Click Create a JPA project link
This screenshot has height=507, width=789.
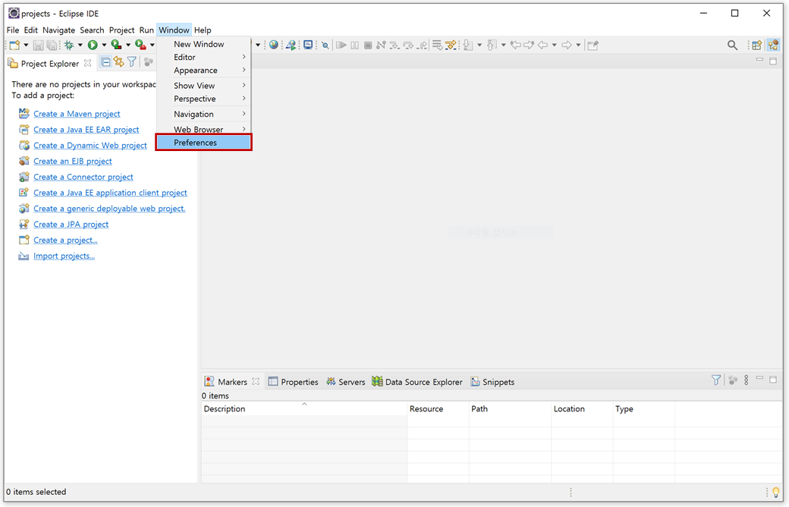pos(71,225)
